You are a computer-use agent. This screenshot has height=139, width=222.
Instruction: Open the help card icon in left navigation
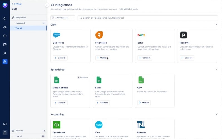5,44
